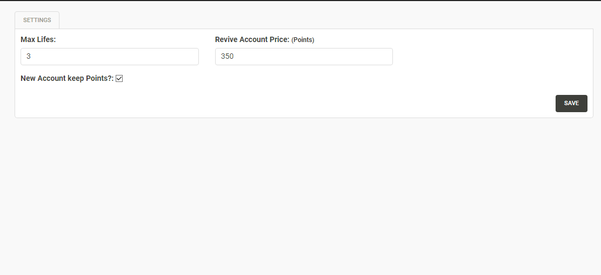The height and width of the screenshot is (275, 601).
Task: Focus the Revive Account Price input field
Action: pyautogui.click(x=304, y=57)
